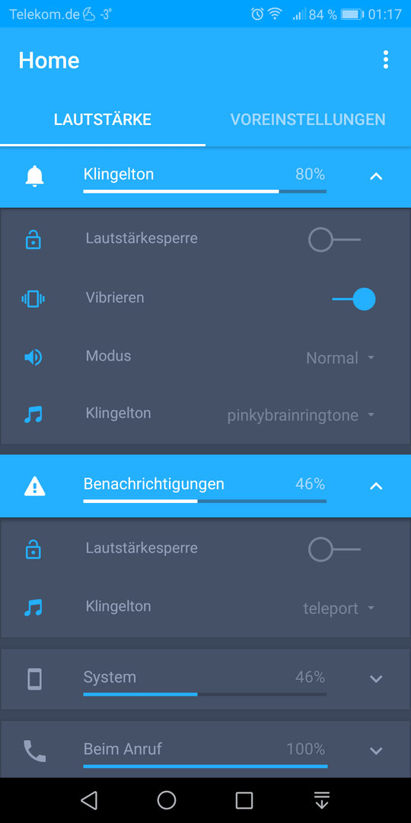
Task: Tap the Klingelton bell icon
Action: 34,176
